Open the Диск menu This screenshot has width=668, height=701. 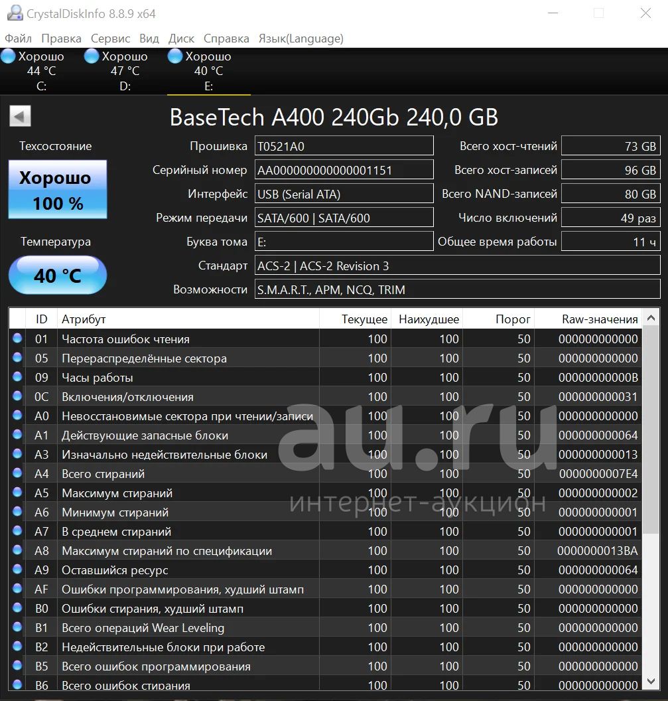[x=181, y=39]
